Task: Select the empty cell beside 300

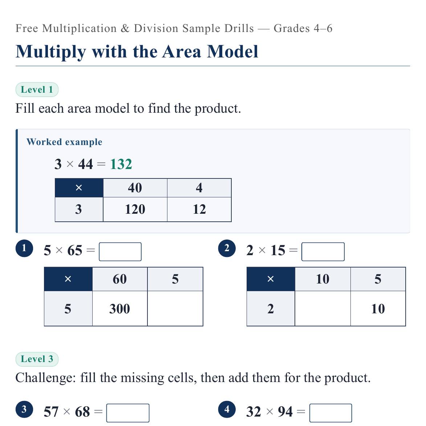Action: [x=175, y=308]
